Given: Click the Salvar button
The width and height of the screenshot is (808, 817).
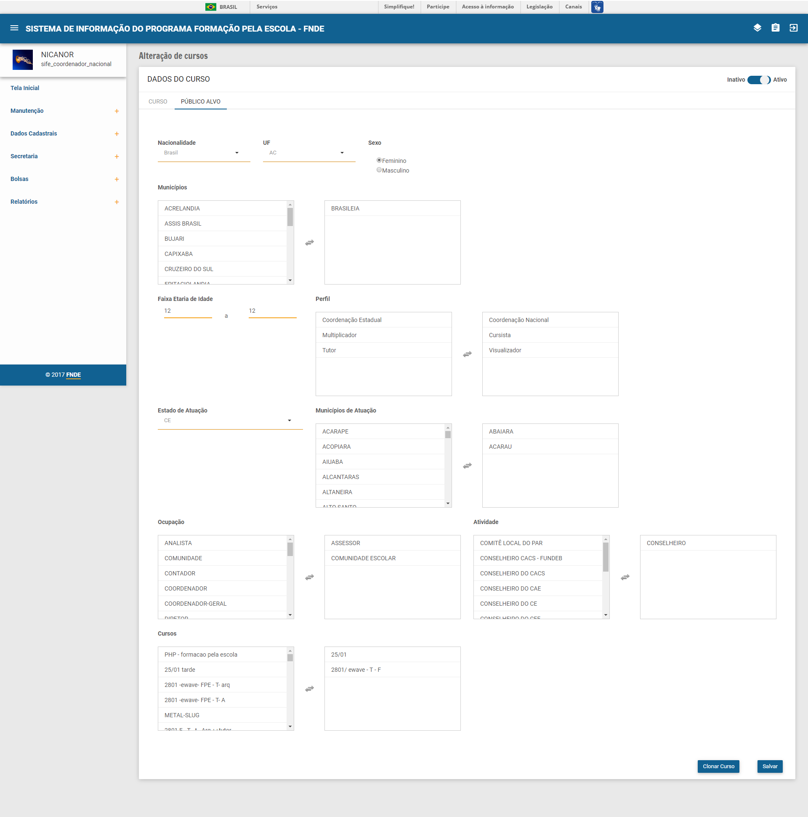Looking at the screenshot, I should coord(770,766).
